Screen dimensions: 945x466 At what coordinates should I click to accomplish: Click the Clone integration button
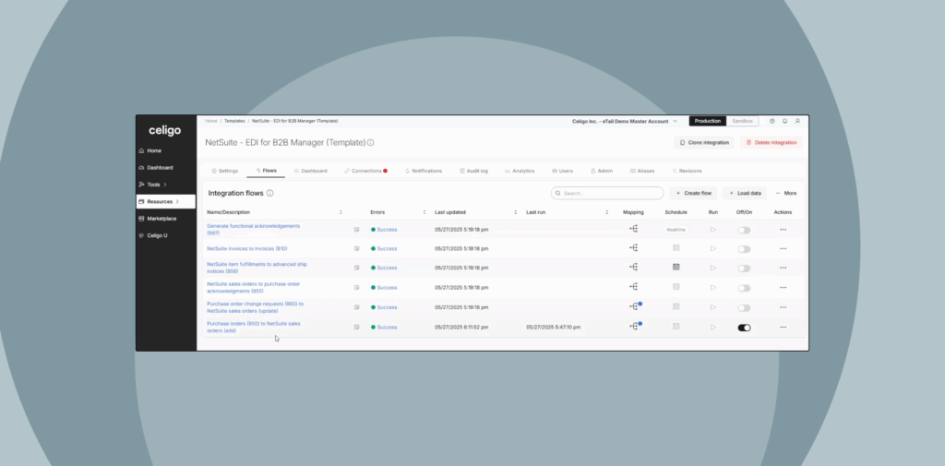(704, 142)
